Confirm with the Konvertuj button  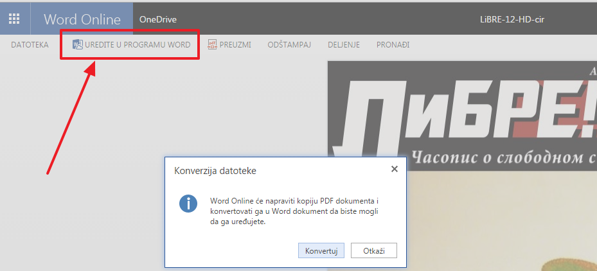tap(321, 251)
